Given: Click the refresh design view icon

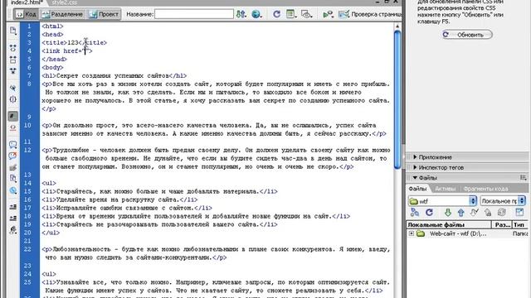Looking at the screenshot, I should (276, 14).
